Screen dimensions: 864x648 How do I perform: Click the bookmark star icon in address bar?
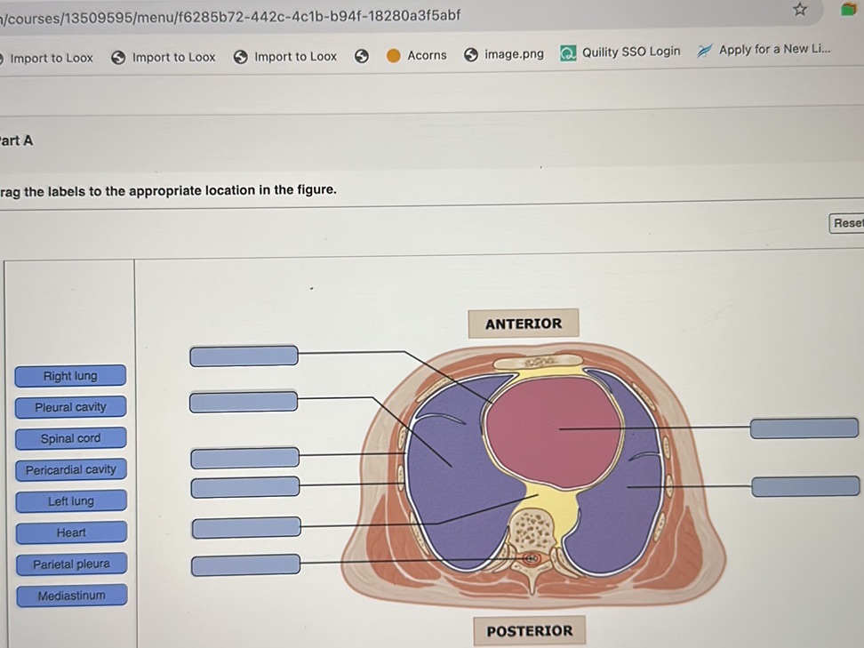[x=800, y=10]
